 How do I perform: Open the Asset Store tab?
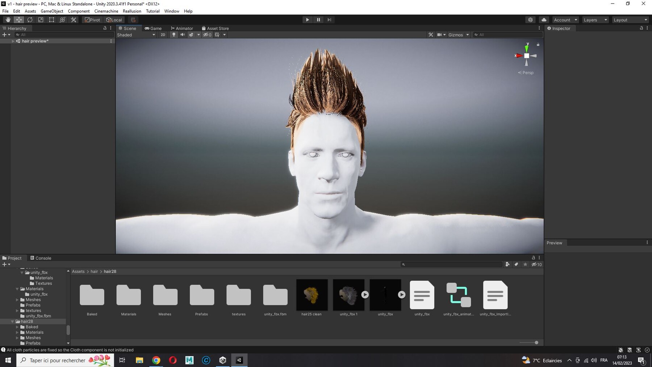(215, 28)
